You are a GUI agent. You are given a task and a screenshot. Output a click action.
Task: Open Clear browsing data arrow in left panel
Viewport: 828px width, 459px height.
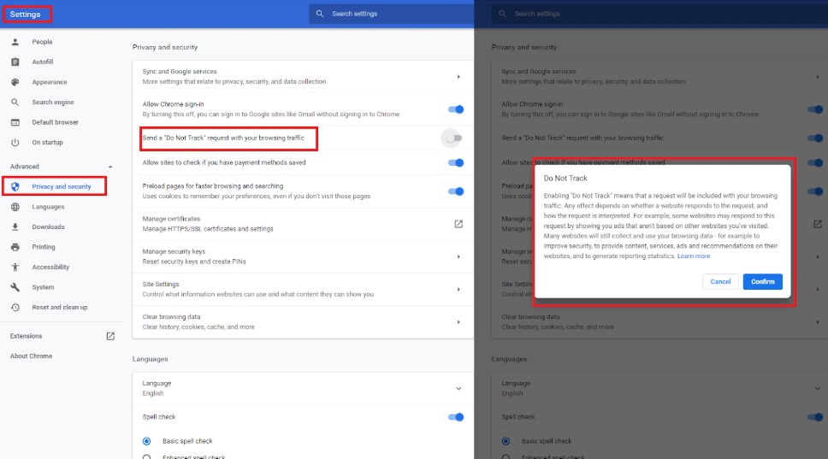pos(458,322)
